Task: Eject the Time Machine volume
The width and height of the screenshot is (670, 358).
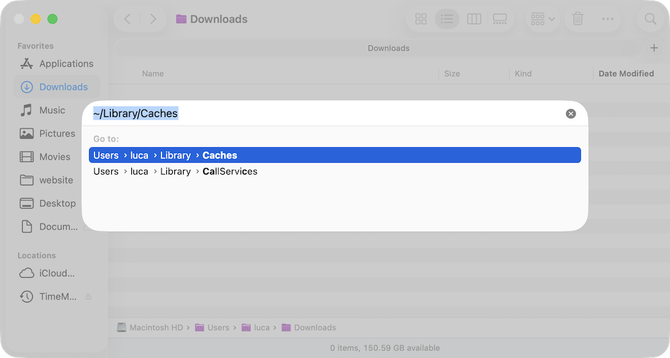Action: coord(88,296)
